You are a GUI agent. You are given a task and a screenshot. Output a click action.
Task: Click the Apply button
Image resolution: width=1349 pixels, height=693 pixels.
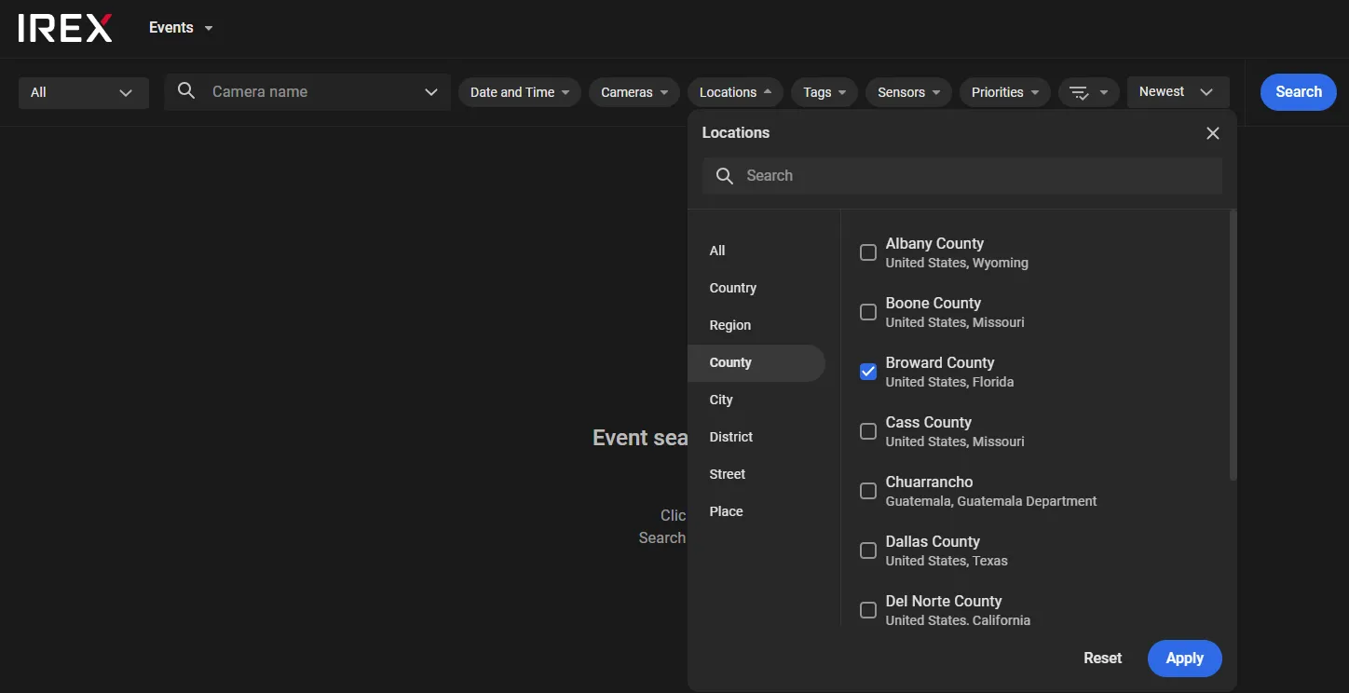tap(1184, 658)
